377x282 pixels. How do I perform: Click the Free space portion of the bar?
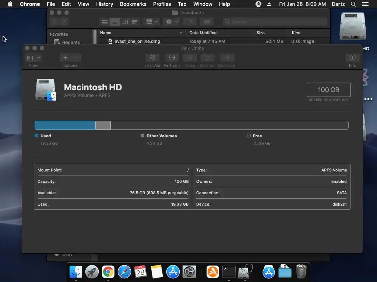[229, 125]
